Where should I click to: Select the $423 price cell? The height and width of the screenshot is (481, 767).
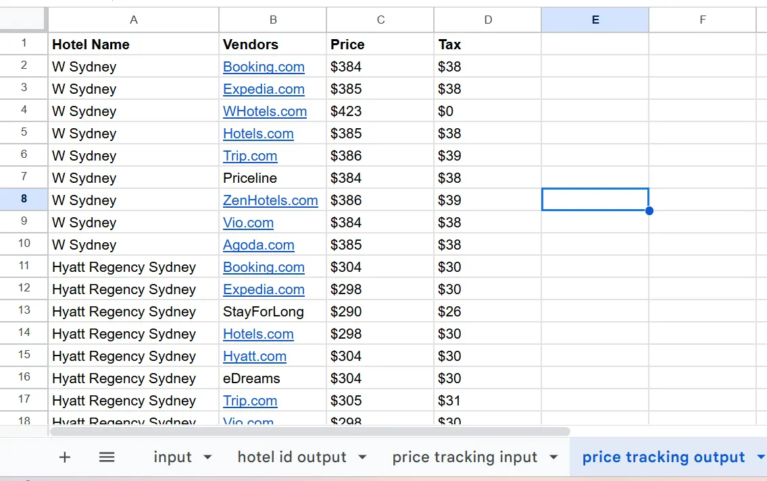pyautogui.click(x=380, y=111)
